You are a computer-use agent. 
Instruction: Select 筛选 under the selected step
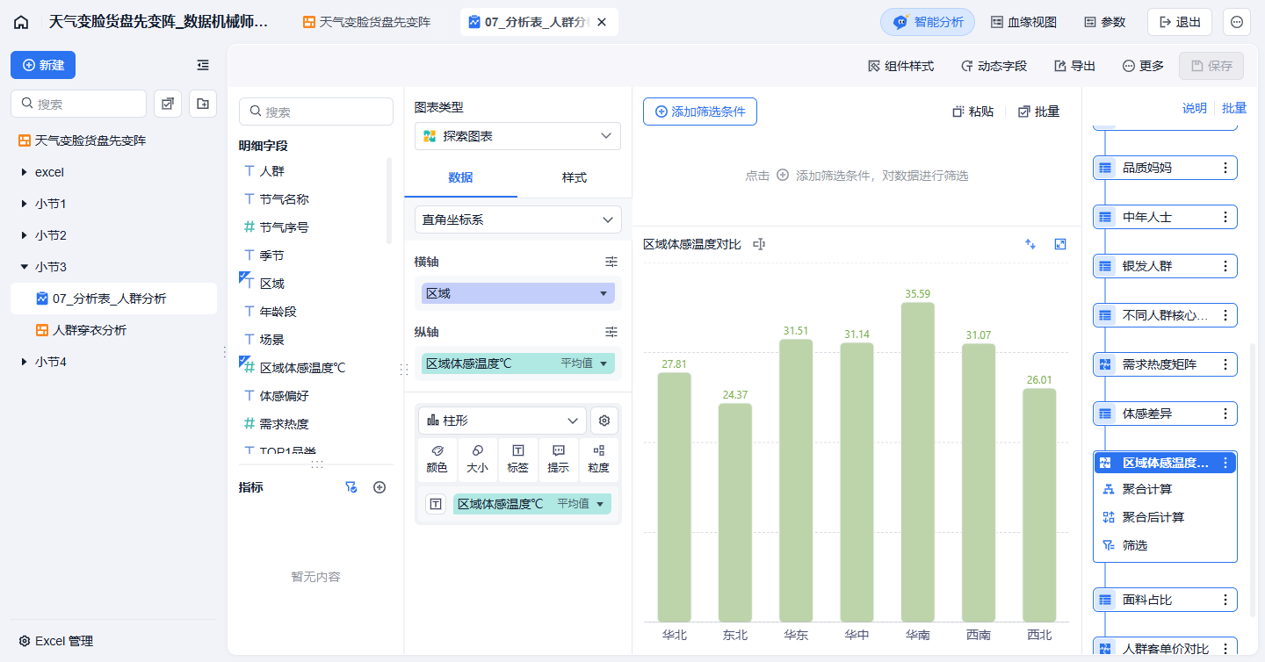click(1135, 545)
